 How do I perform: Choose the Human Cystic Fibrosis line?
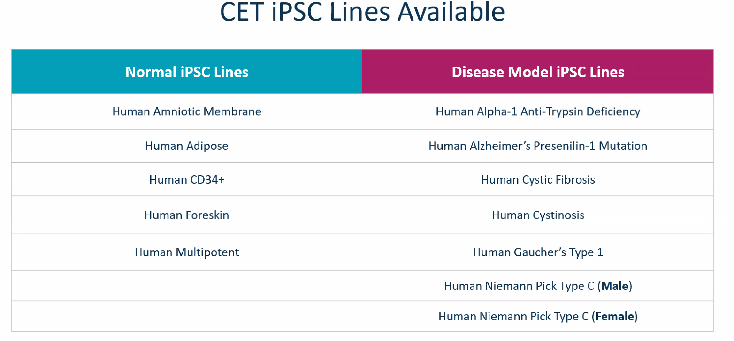pos(538,179)
